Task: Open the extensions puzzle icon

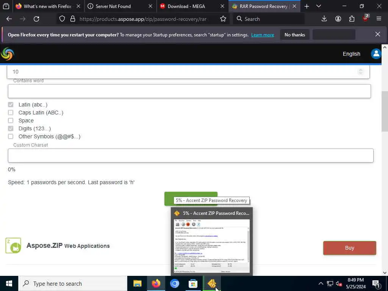Action: pyautogui.click(x=352, y=19)
